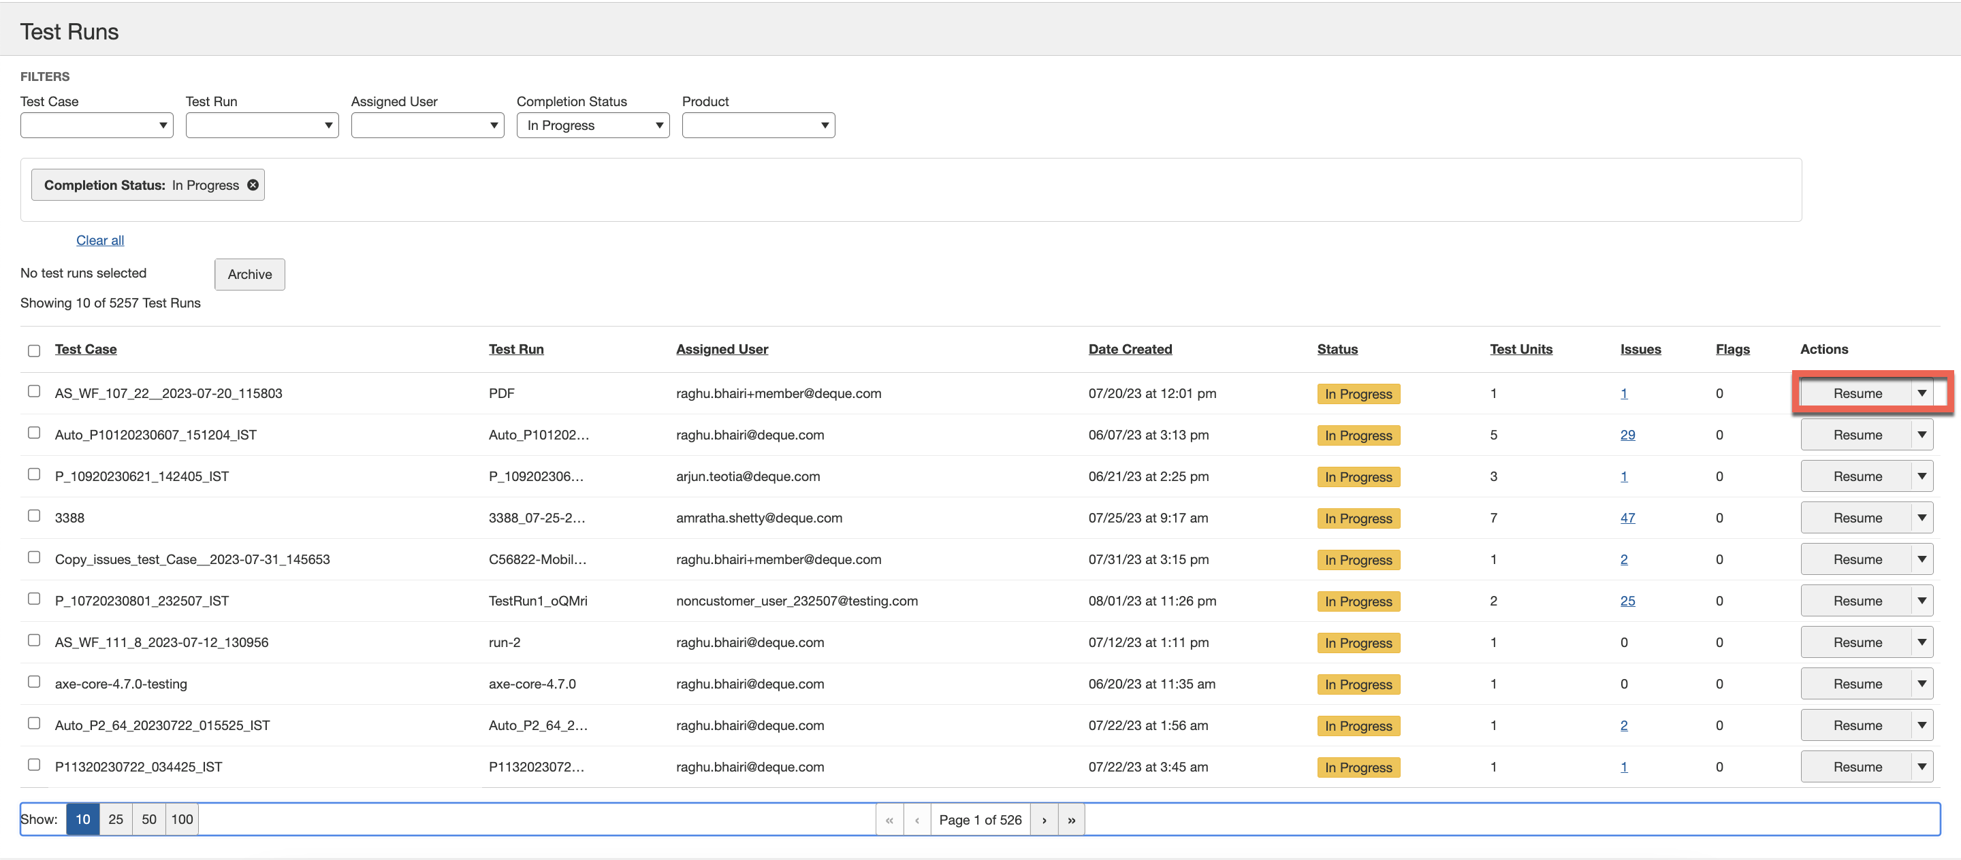Click the Clear all link

[99, 240]
